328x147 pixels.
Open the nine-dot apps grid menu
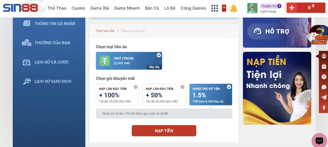(215, 8)
